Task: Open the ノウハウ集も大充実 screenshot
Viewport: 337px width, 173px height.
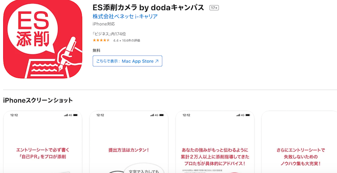Action: click(299, 142)
